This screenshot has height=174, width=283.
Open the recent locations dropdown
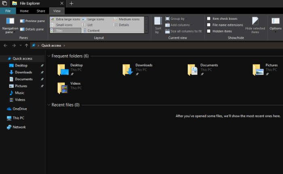tap(21, 46)
